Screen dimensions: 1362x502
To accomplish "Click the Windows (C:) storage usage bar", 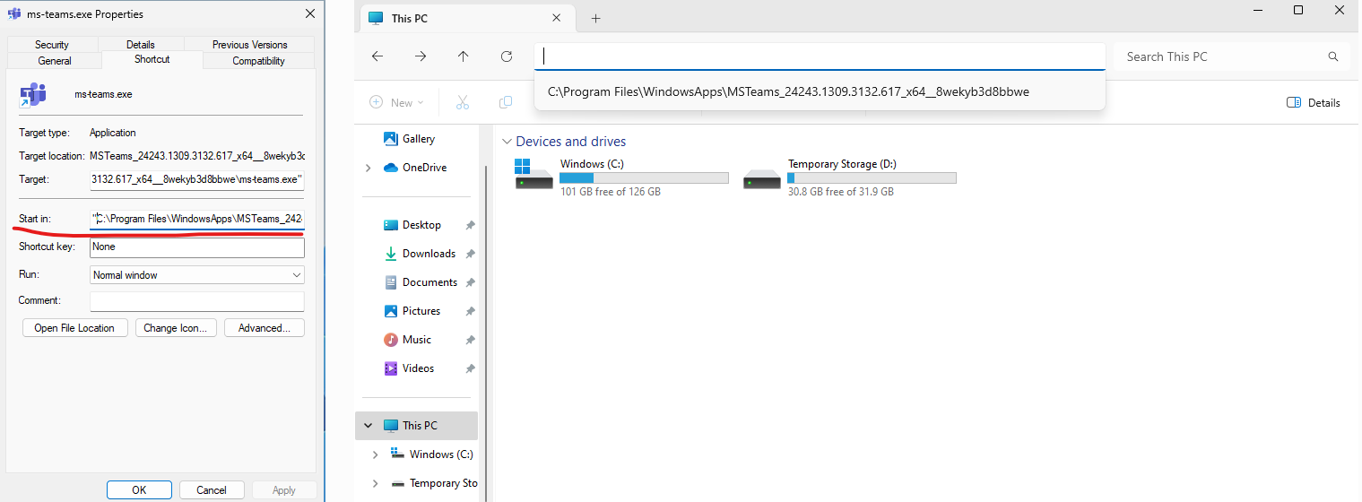I will click(x=644, y=177).
